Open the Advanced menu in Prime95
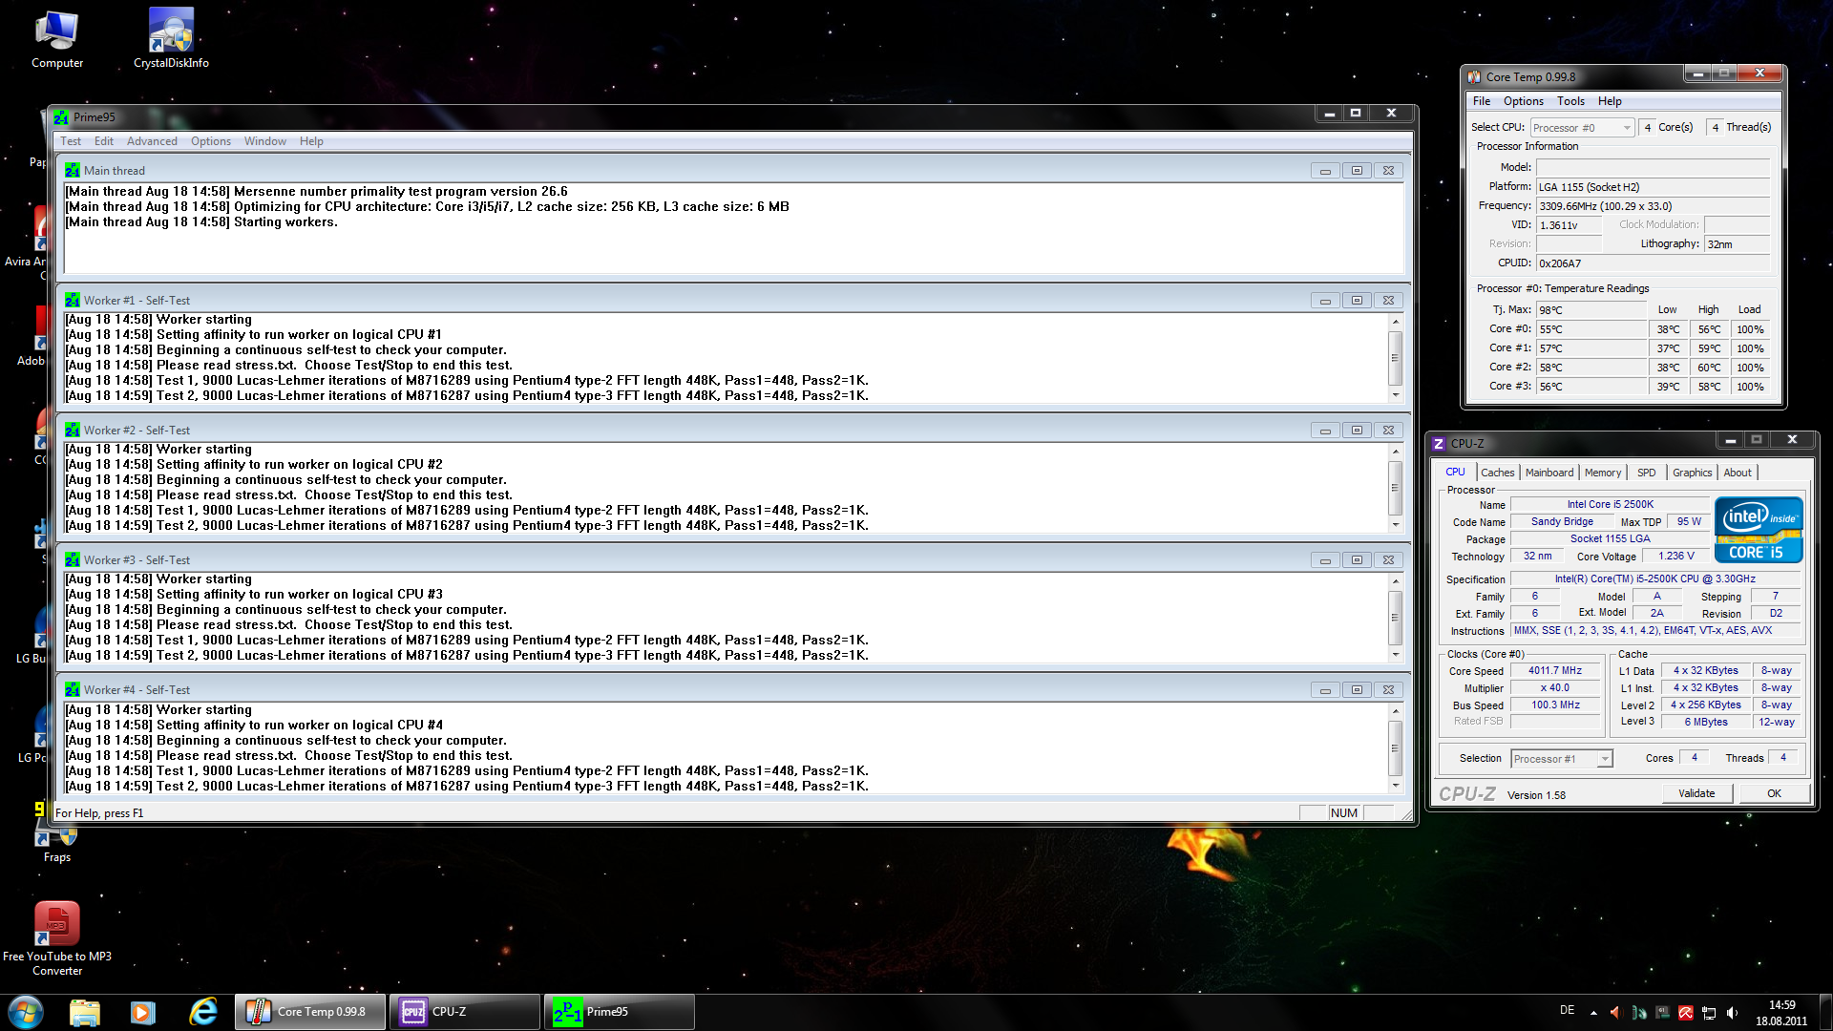 pyautogui.click(x=152, y=141)
